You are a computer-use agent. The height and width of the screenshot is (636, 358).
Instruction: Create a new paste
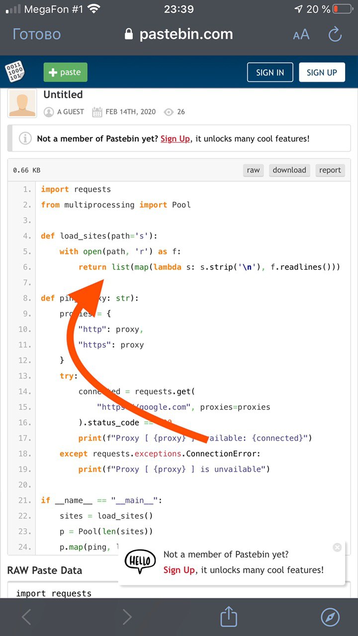click(65, 73)
